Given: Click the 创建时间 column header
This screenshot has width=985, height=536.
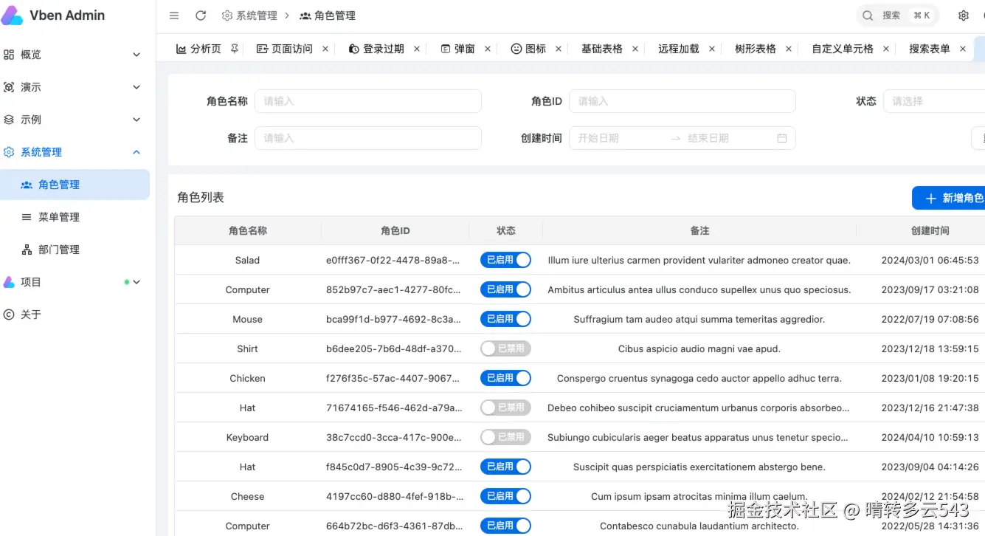Looking at the screenshot, I should [x=930, y=230].
